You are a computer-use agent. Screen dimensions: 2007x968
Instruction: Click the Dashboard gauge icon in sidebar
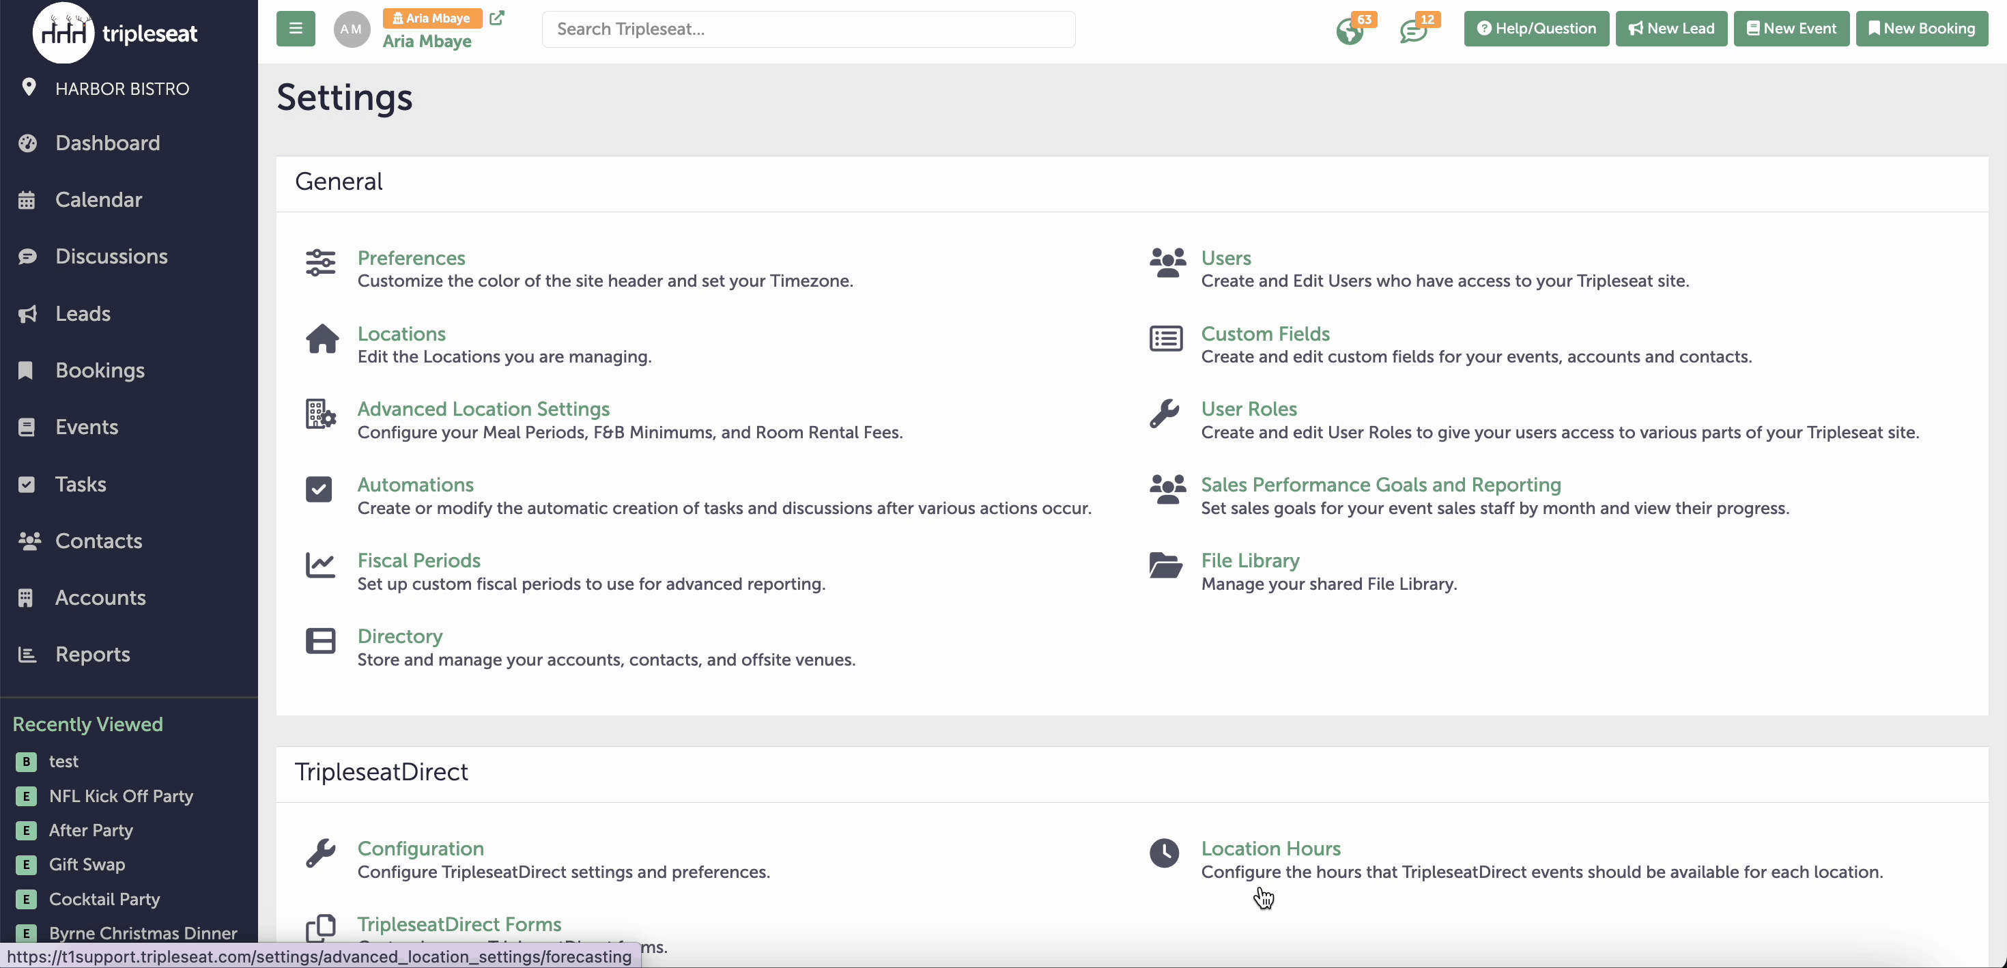pos(27,143)
